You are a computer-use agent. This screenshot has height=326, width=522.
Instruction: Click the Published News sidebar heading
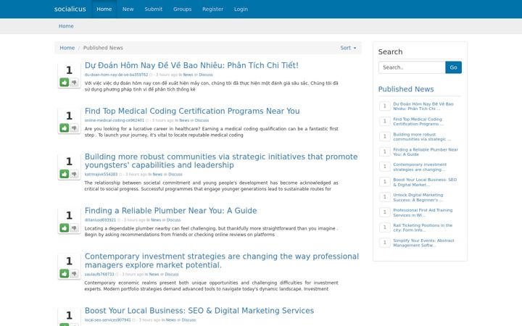click(x=406, y=89)
